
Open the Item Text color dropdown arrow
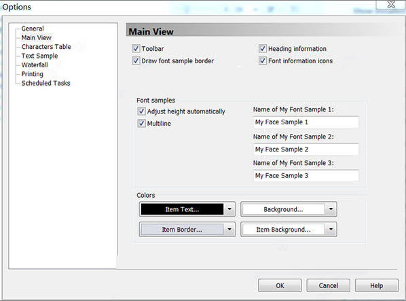point(229,209)
